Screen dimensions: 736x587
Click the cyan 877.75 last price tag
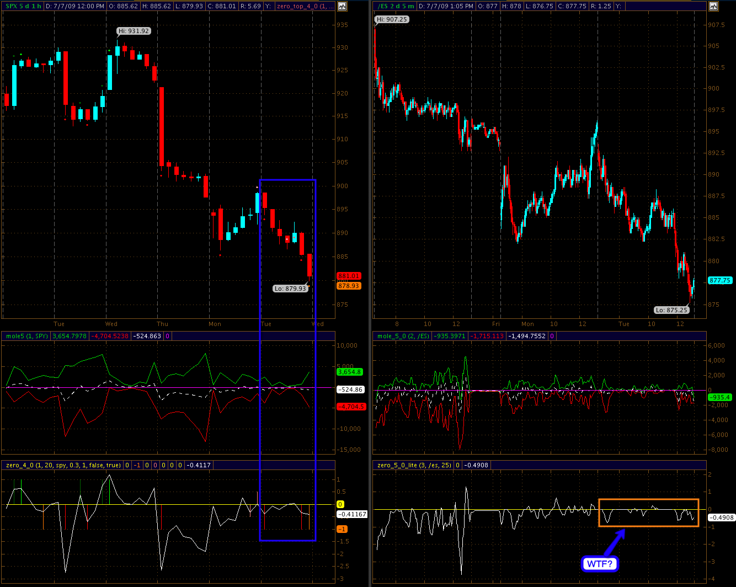[720, 280]
